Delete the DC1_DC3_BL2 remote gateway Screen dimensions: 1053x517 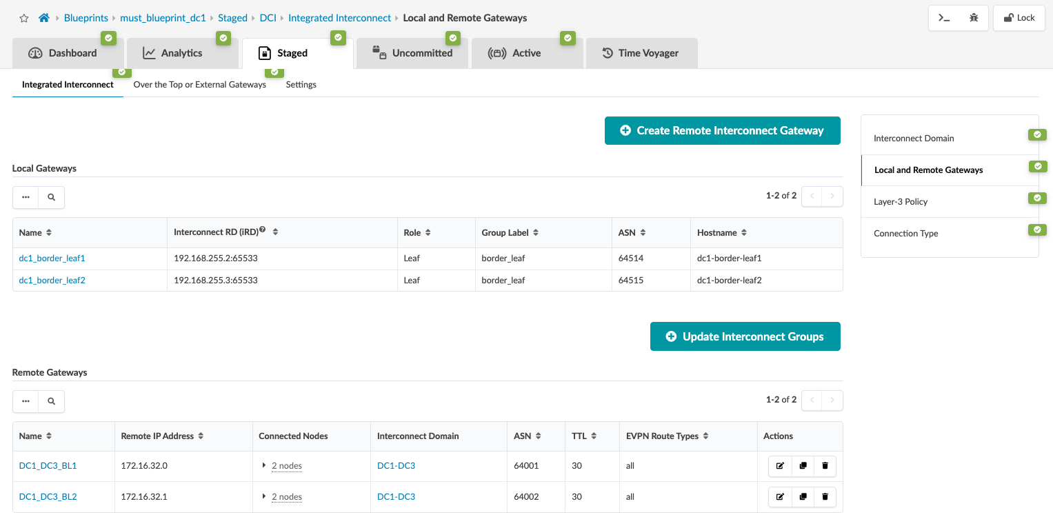825,497
